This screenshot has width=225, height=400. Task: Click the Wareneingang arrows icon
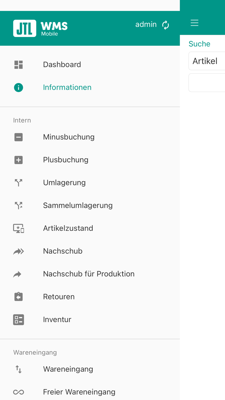click(x=18, y=369)
